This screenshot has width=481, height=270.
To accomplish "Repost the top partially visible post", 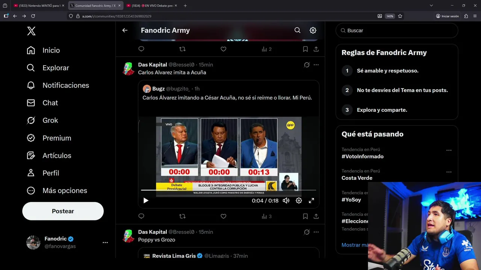I will click(x=182, y=49).
